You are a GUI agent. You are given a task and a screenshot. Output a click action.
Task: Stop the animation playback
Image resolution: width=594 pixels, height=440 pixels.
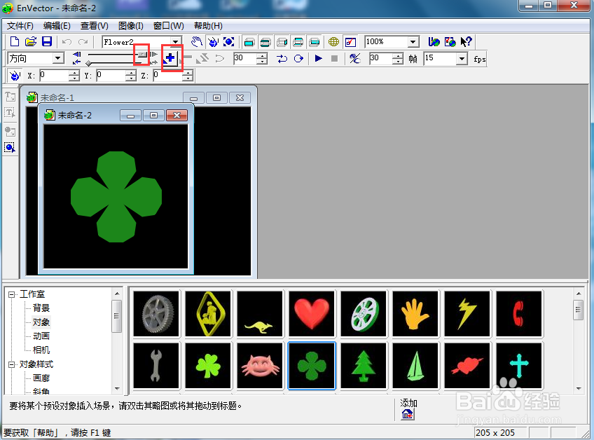pyautogui.click(x=334, y=58)
